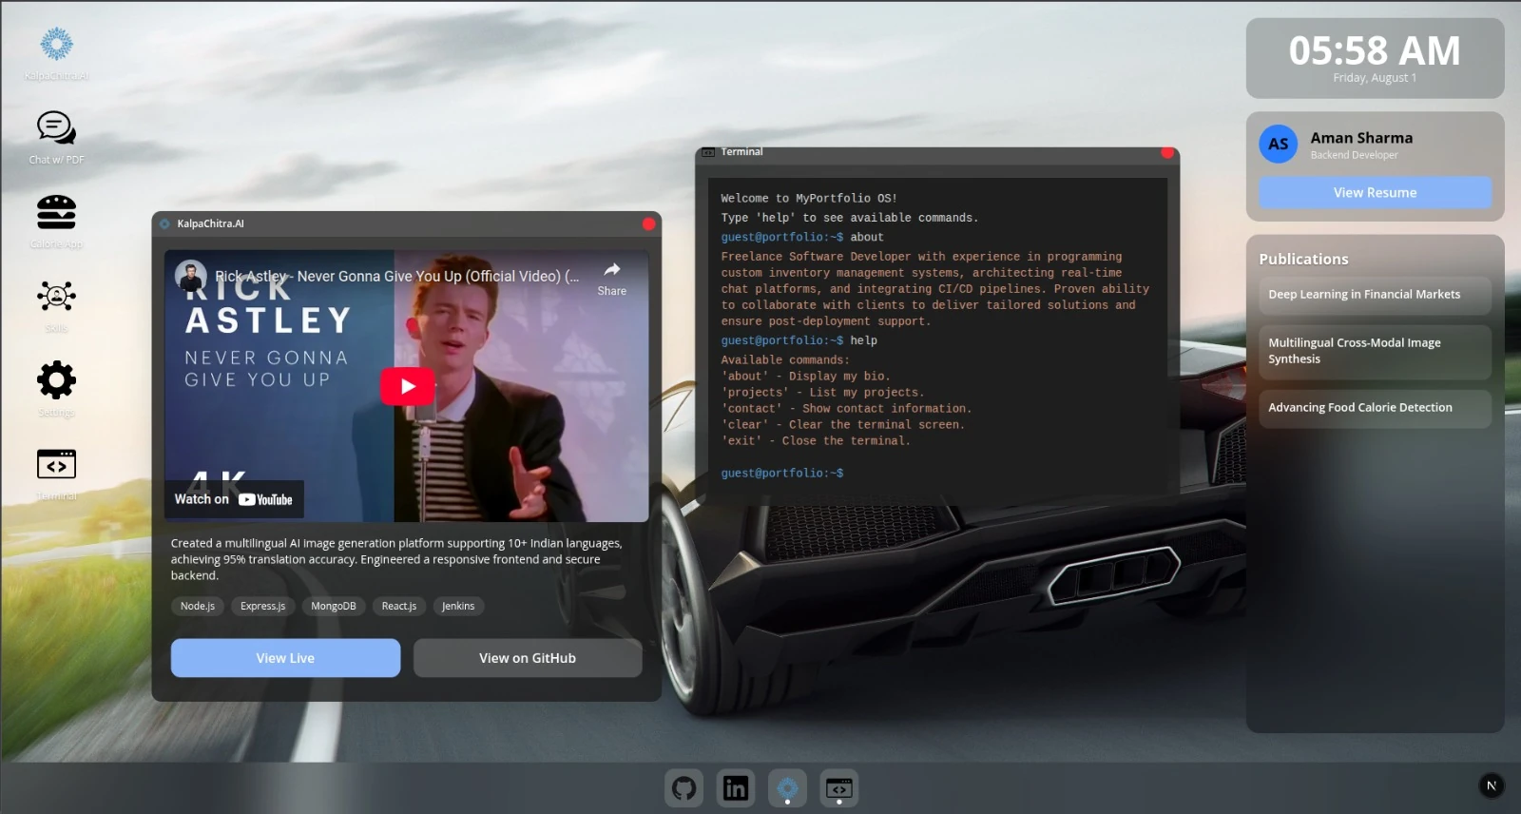Click the N badge in bottom-right corner
Screen dimensions: 1521x814
point(1492,785)
